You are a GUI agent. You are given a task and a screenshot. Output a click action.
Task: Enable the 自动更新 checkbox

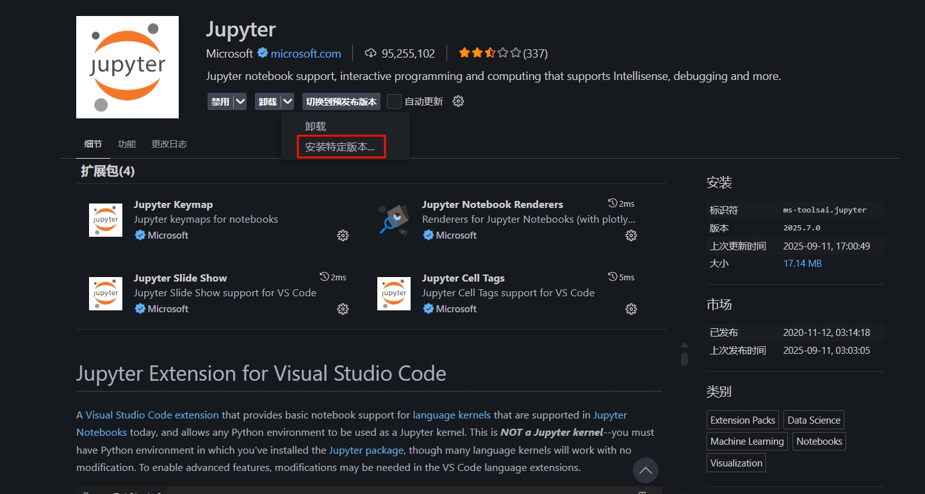pyautogui.click(x=393, y=100)
